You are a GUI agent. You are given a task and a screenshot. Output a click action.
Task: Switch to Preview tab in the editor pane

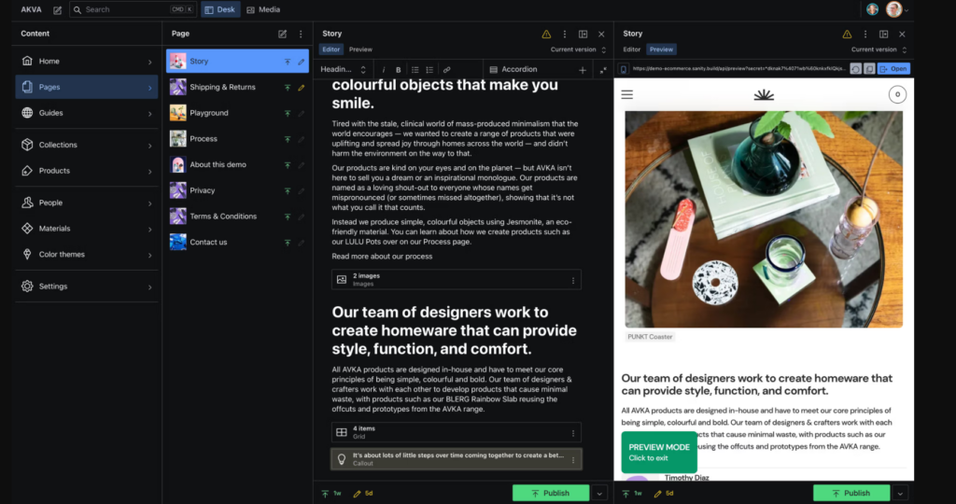(x=360, y=49)
